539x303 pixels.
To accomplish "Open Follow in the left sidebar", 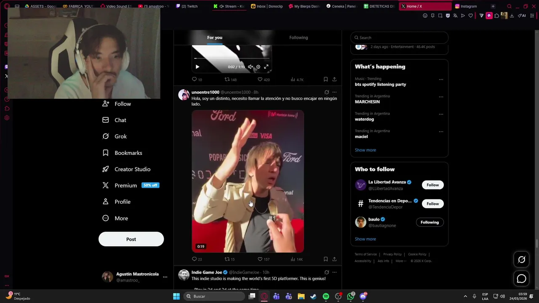I will [117, 104].
